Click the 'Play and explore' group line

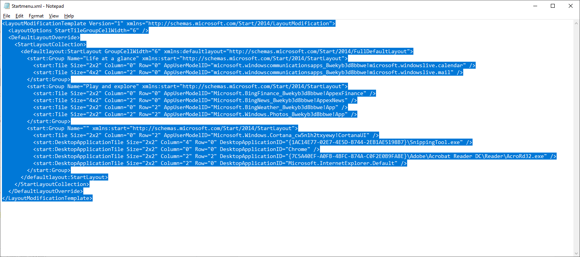pyautogui.click(x=187, y=87)
